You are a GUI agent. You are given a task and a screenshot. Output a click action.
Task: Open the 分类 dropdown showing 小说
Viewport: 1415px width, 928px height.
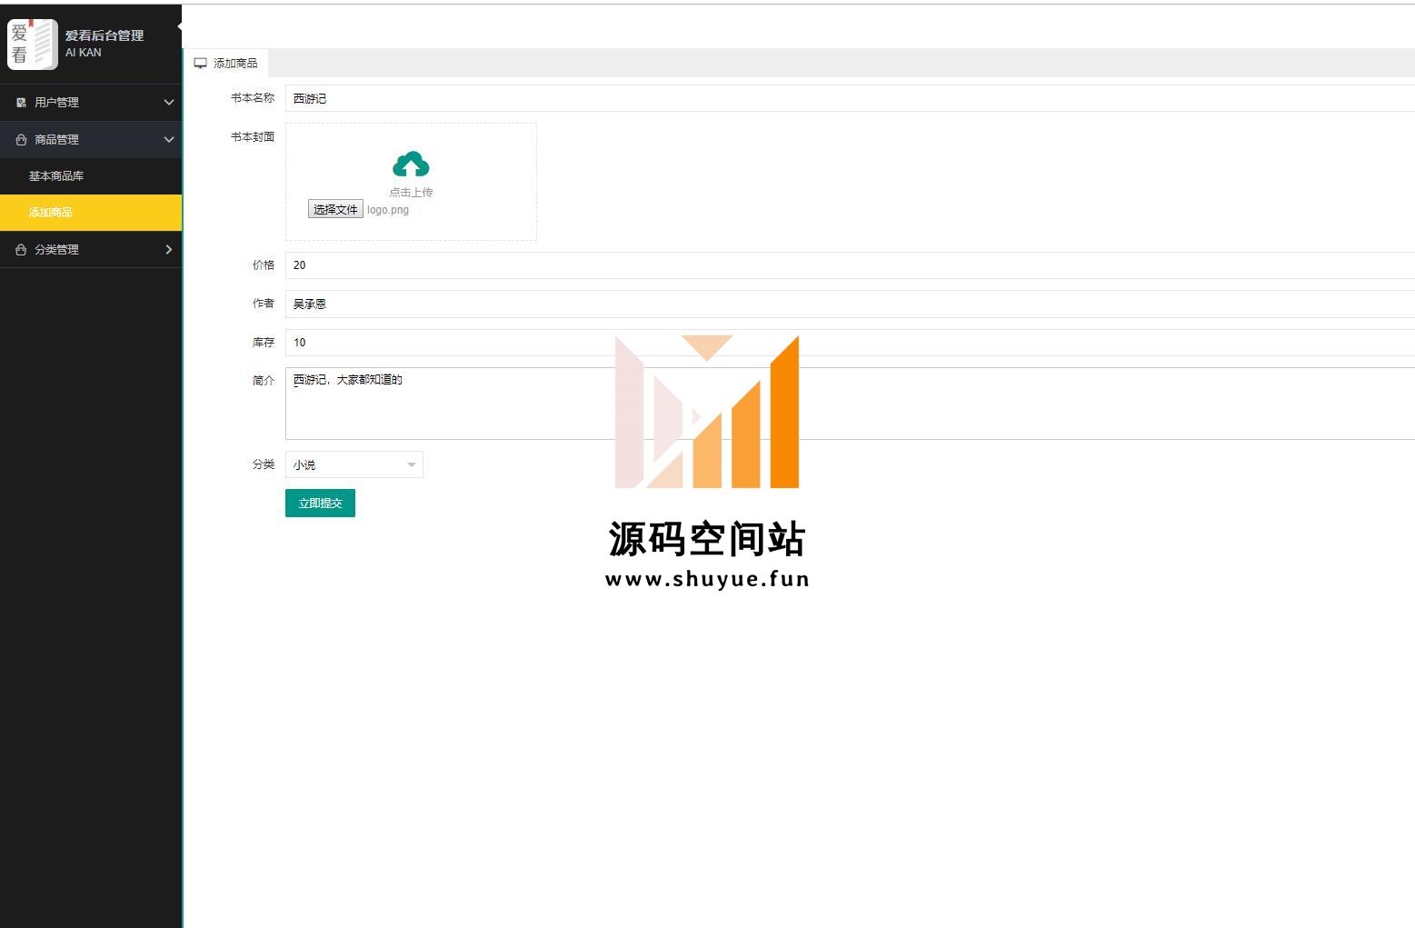(x=354, y=464)
